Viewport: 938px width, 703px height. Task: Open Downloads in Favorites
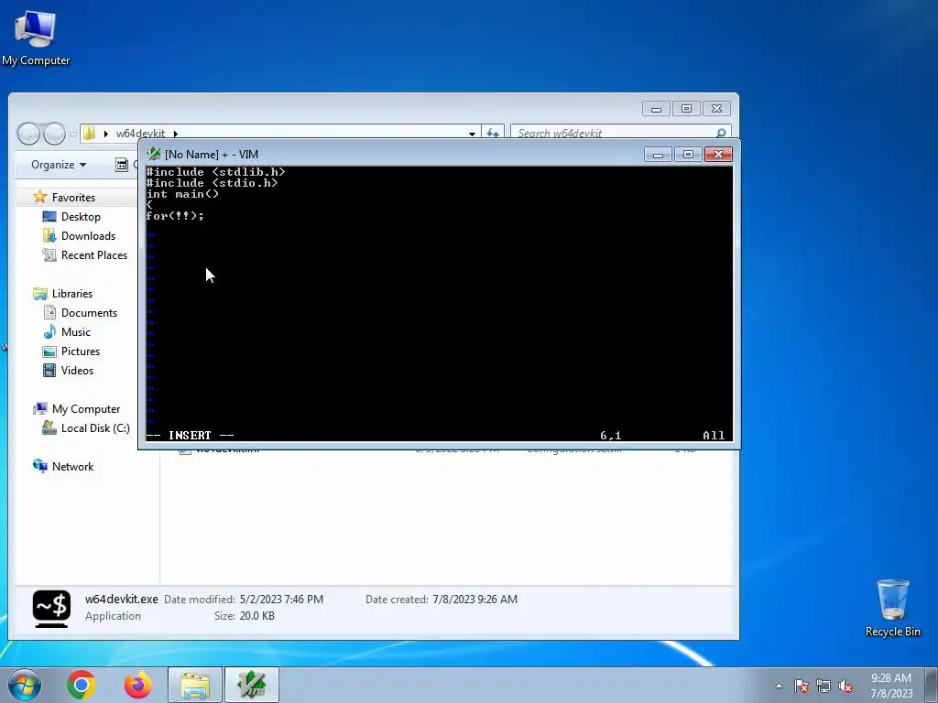coord(88,235)
